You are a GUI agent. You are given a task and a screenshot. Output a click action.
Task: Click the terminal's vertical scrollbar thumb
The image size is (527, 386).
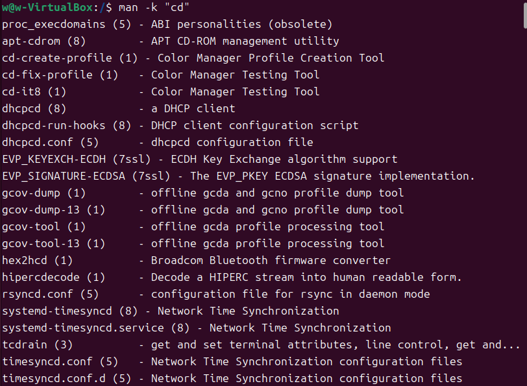pyautogui.click(x=524, y=14)
